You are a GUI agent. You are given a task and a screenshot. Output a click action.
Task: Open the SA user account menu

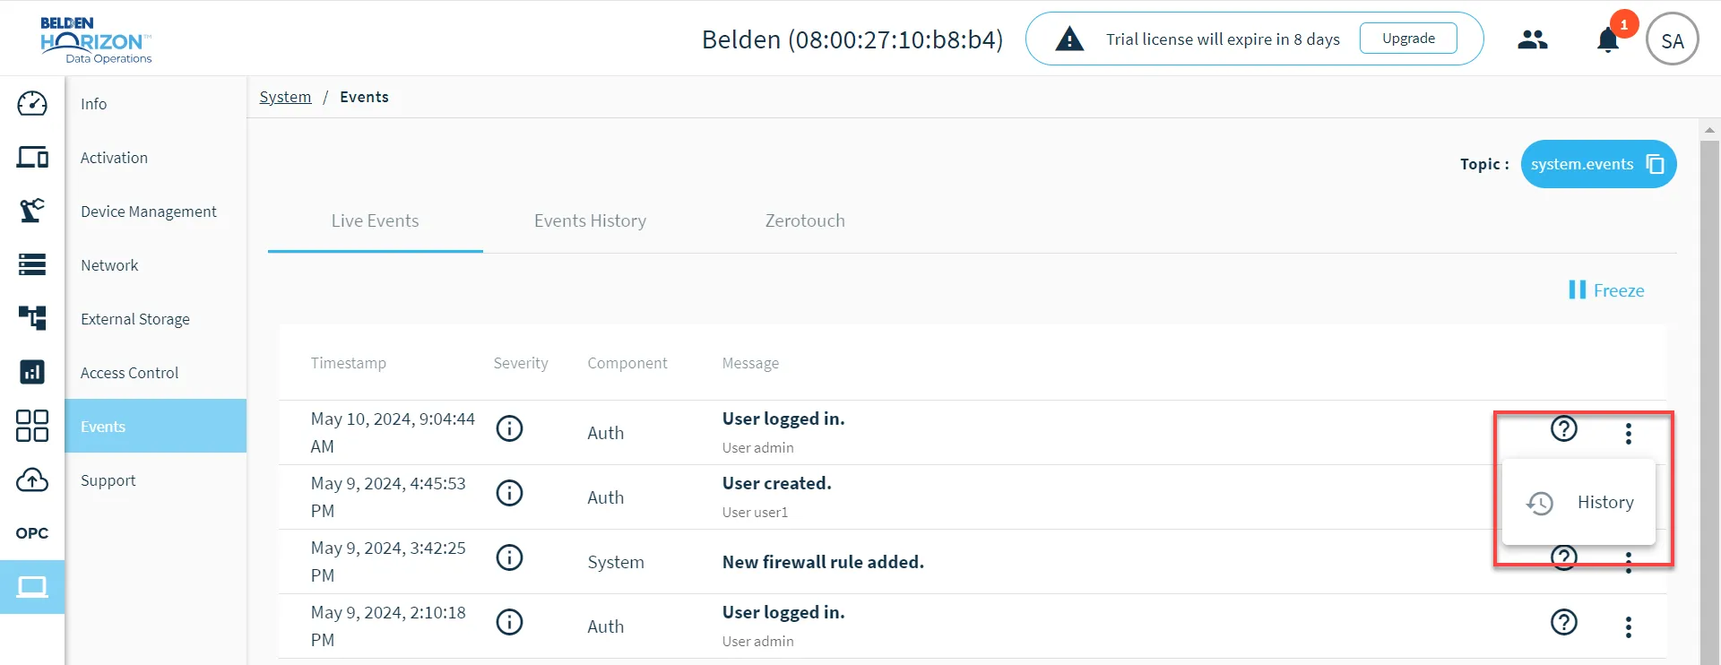click(1673, 39)
